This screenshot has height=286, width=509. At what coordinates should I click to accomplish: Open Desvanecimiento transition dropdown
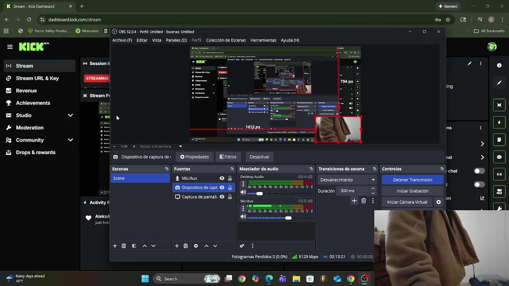(x=348, y=180)
